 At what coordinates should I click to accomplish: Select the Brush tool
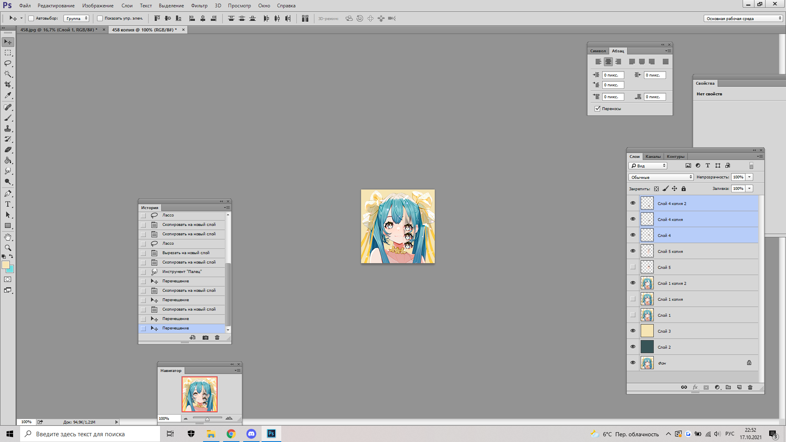(x=8, y=118)
